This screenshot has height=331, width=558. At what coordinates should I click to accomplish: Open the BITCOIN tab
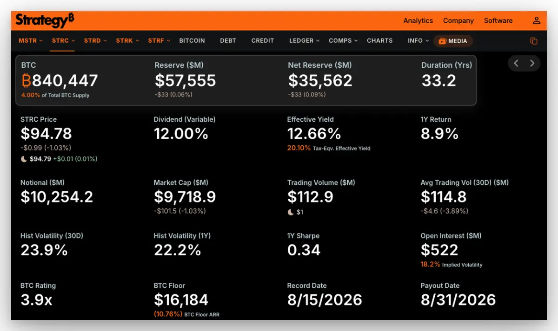pos(192,41)
